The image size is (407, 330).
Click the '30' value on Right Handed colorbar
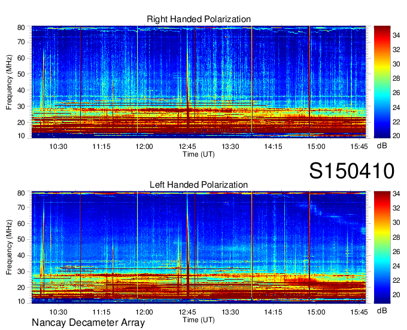coord(396,64)
